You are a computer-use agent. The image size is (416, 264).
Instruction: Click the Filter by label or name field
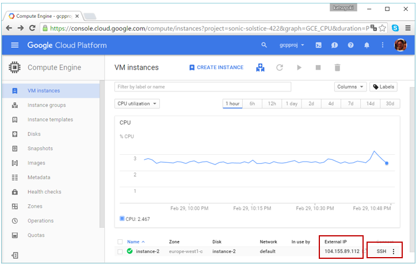click(203, 87)
